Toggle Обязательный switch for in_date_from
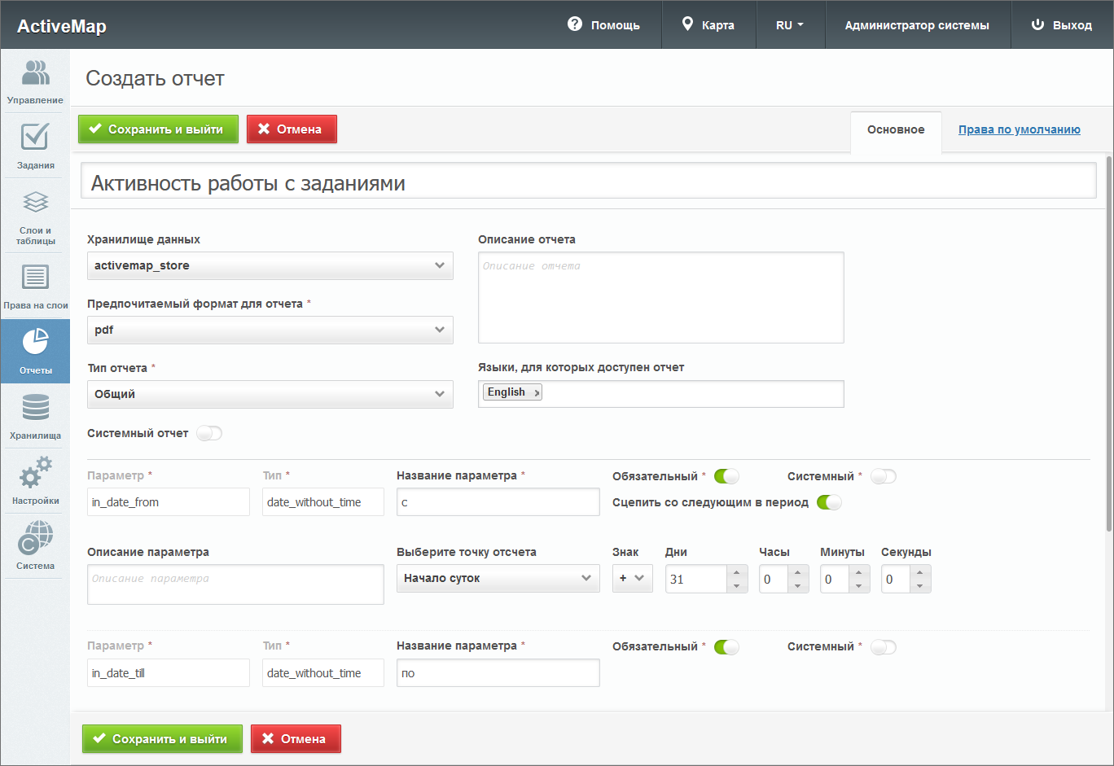 coord(726,476)
